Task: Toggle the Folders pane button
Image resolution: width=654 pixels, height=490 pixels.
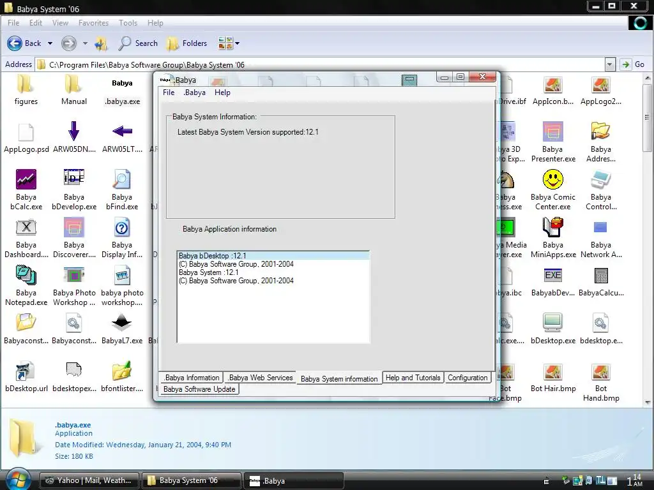Action: pos(187,43)
